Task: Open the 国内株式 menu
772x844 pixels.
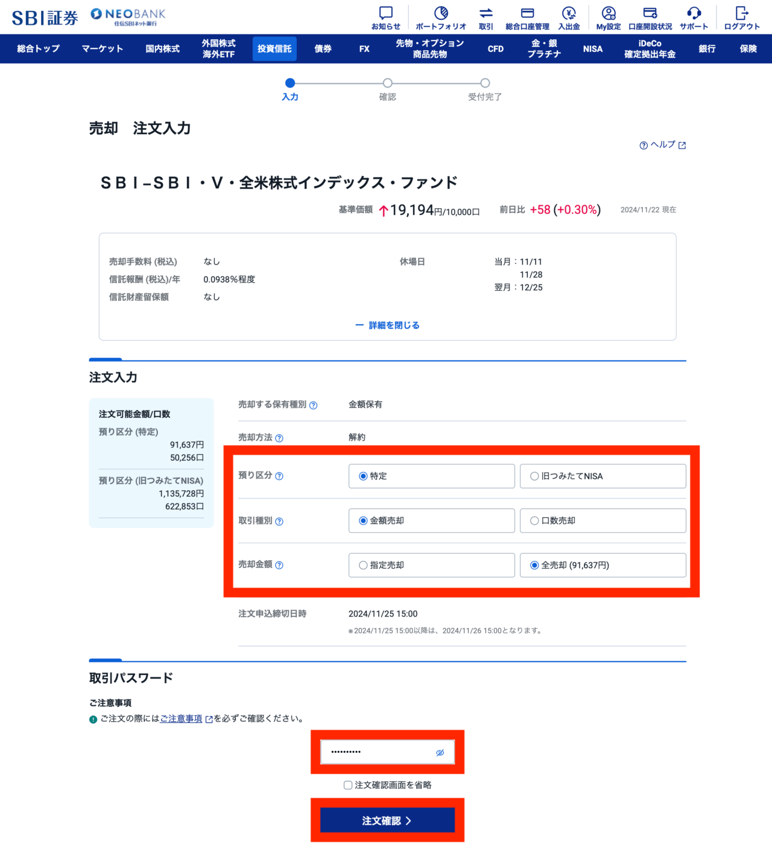Action: pos(162,49)
